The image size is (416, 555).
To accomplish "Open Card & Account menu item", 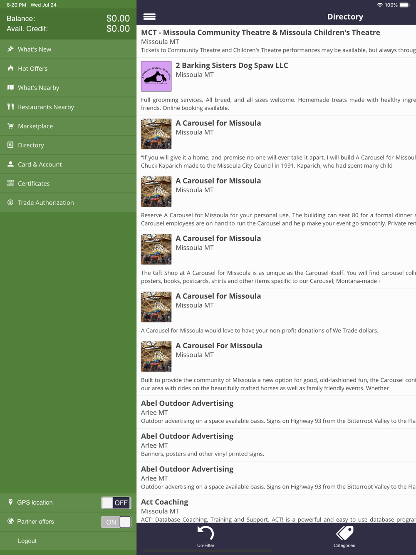I will [x=68, y=164].
